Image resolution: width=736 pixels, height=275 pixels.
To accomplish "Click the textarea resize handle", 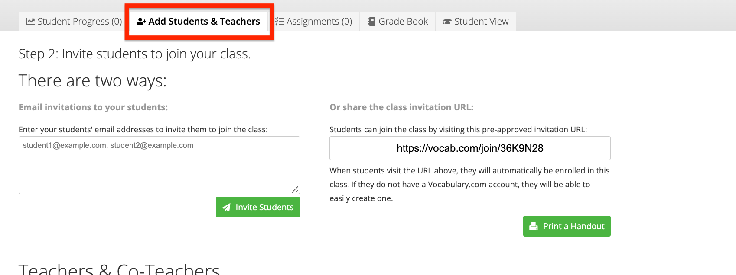I will point(296,189).
